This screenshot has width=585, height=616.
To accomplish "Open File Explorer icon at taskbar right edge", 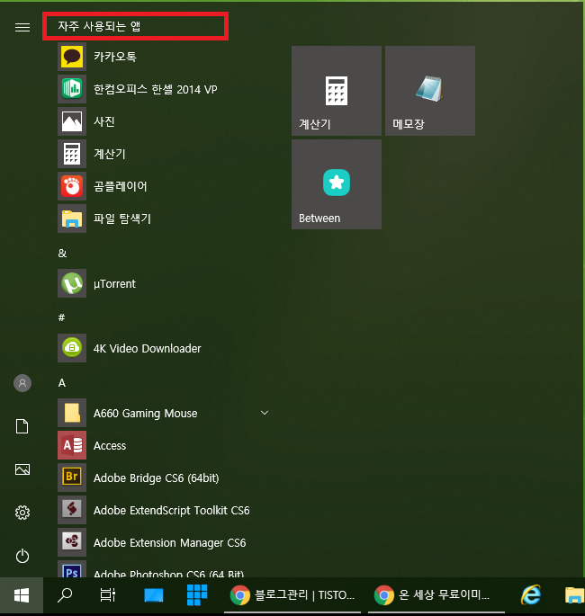I will click(575, 595).
